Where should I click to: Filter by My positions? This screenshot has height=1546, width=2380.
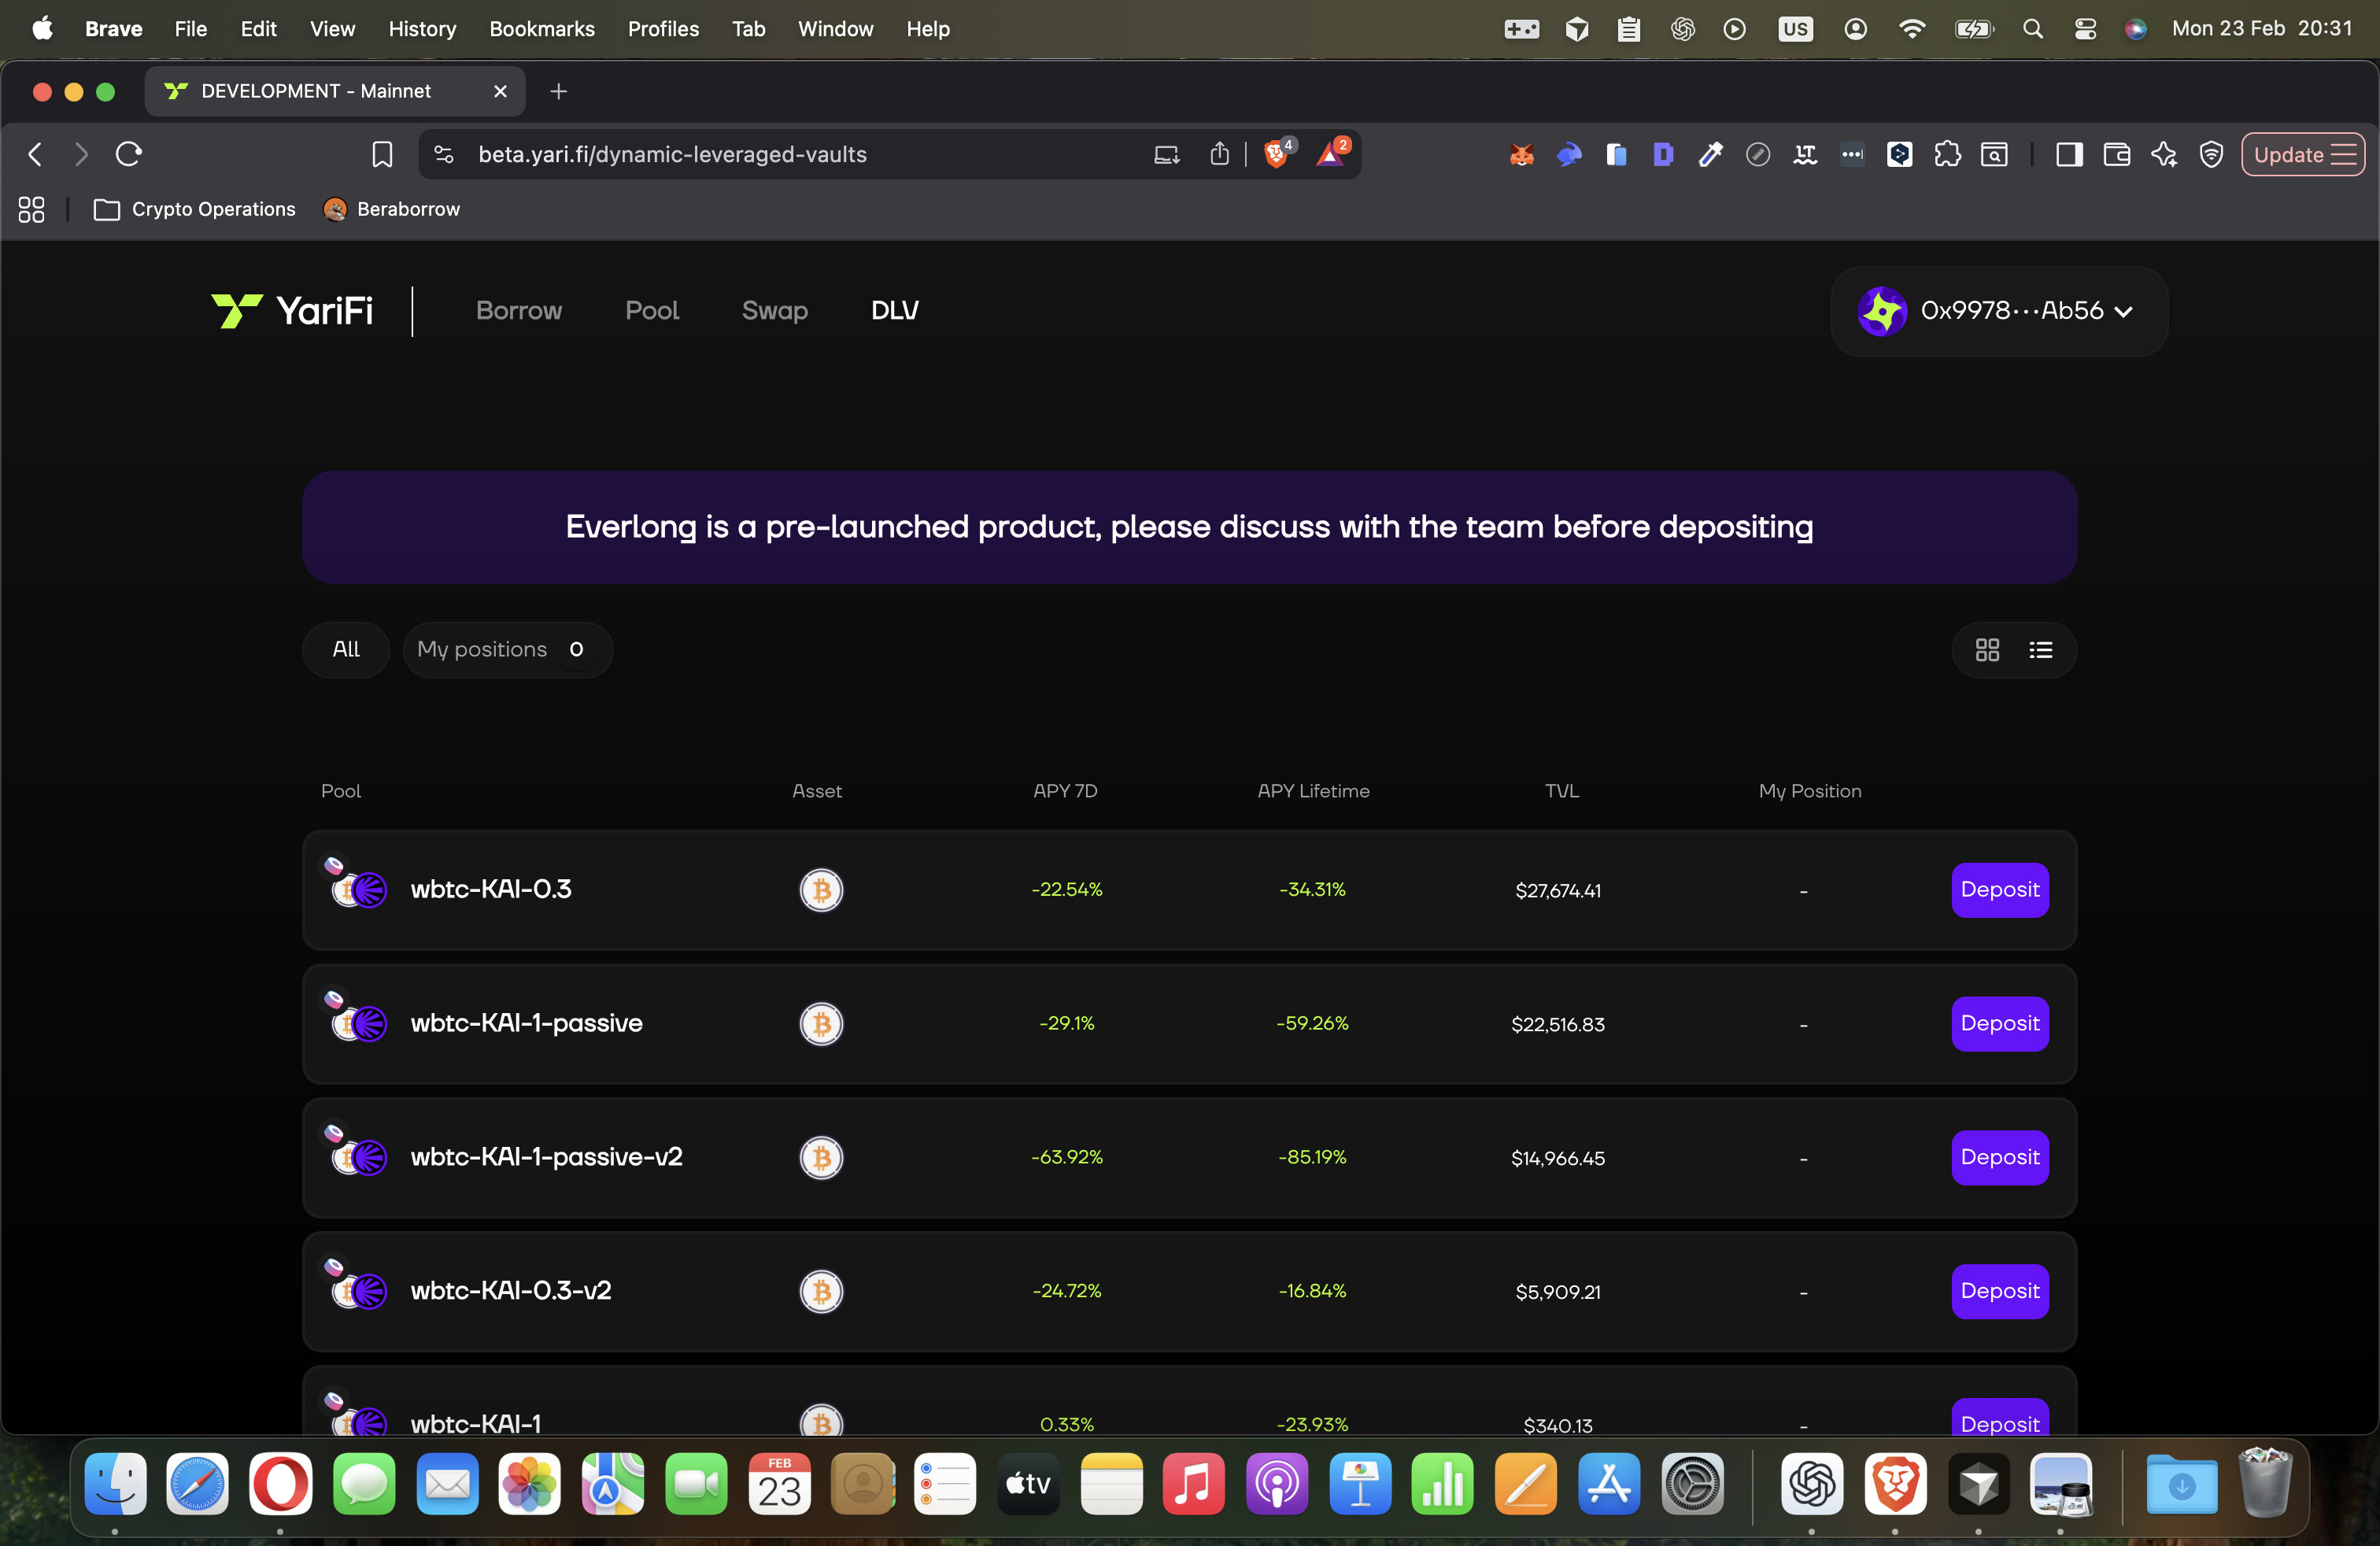[500, 650]
